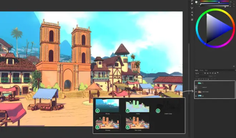Click green checkmark on bottom-middle town thumbnail
Screen dimensions: 236x138
[128, 127]
